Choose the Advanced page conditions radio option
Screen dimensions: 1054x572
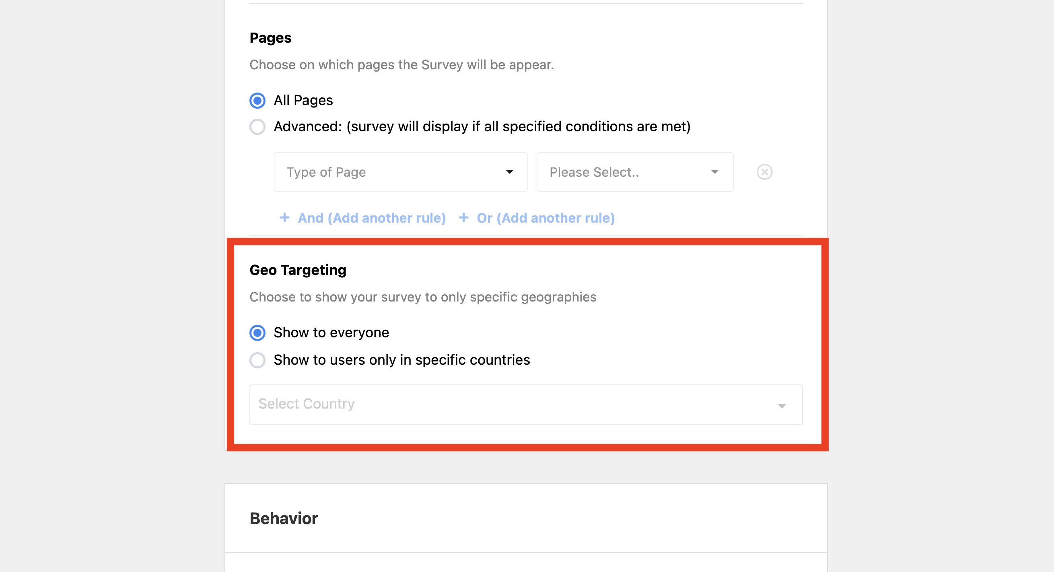click(x=257, y=126)
